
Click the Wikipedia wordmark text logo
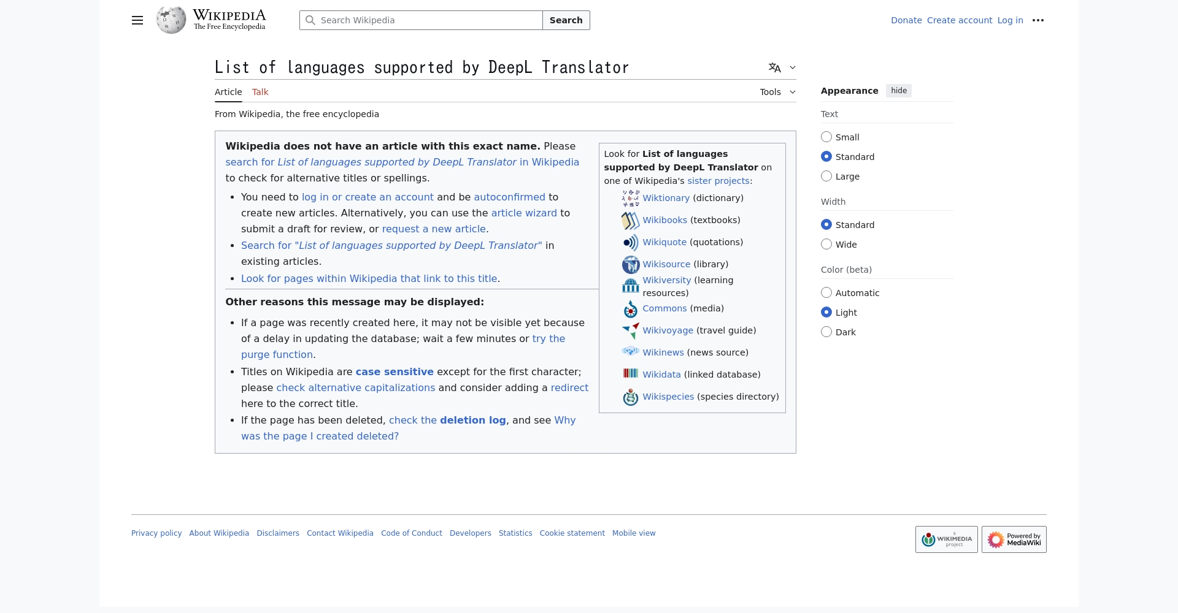(x=229, y=20)
